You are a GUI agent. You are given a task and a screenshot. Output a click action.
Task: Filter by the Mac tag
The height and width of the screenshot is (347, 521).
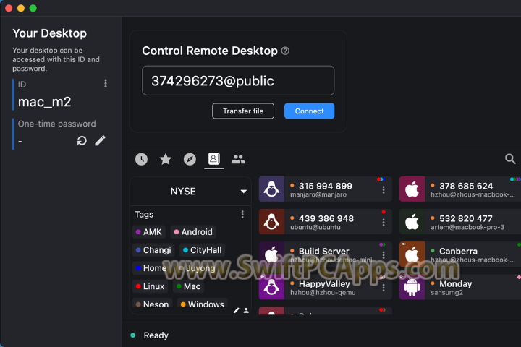pos(189,286)
